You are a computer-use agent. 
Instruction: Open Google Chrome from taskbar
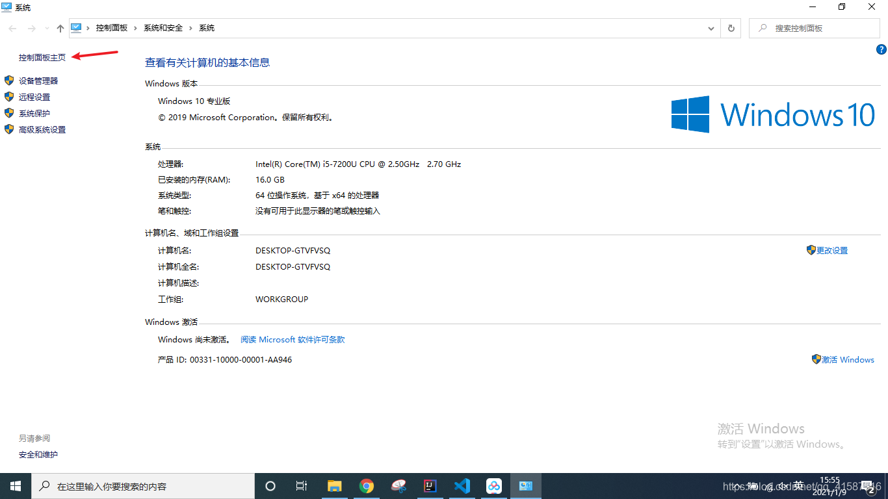(367, 486)
